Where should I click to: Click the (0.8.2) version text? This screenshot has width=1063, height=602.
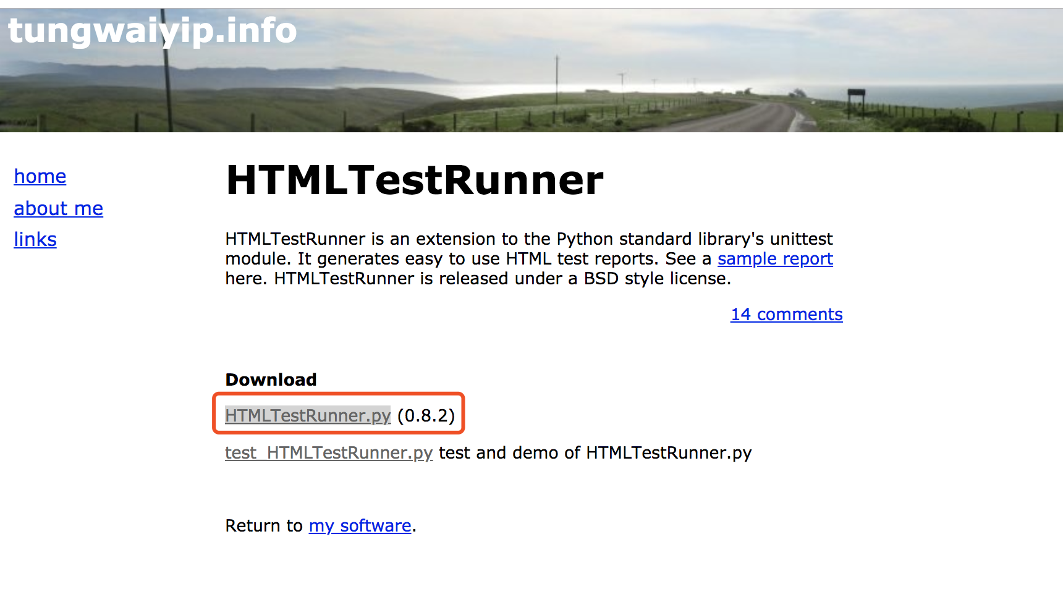[426, 416]
